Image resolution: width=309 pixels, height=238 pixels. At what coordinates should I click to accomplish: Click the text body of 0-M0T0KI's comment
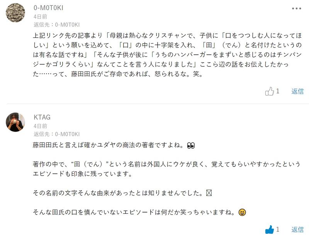point(167,55)
